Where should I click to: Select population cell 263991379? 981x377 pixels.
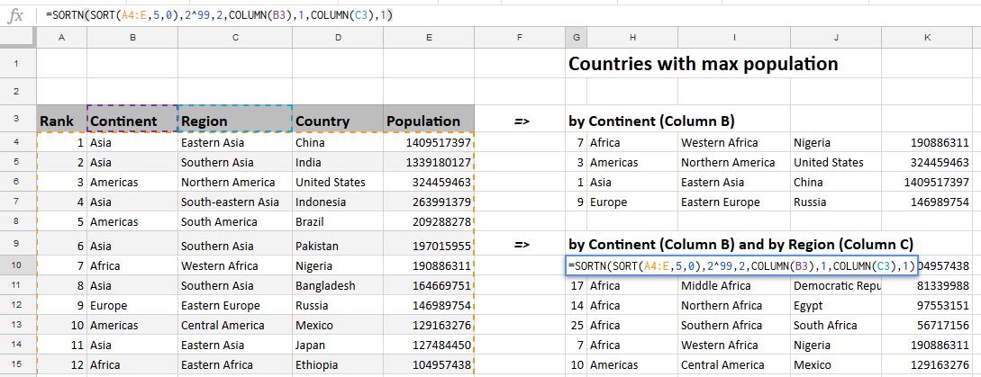[429, 202]
